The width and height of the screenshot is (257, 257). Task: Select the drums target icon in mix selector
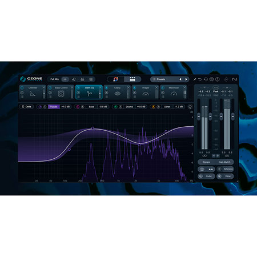click(82, 79)
